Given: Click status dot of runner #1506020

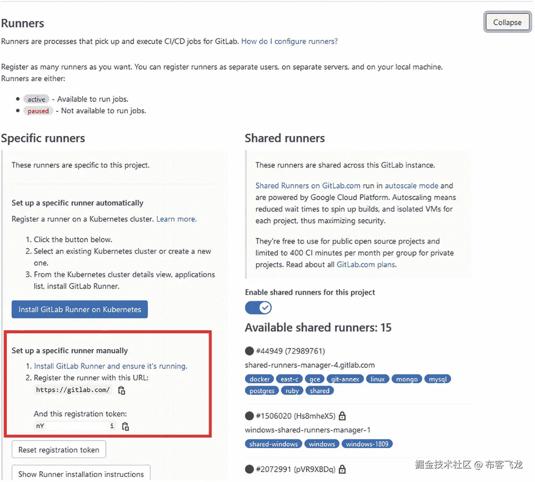Looking at the screenshot, I should pos(249,416).
